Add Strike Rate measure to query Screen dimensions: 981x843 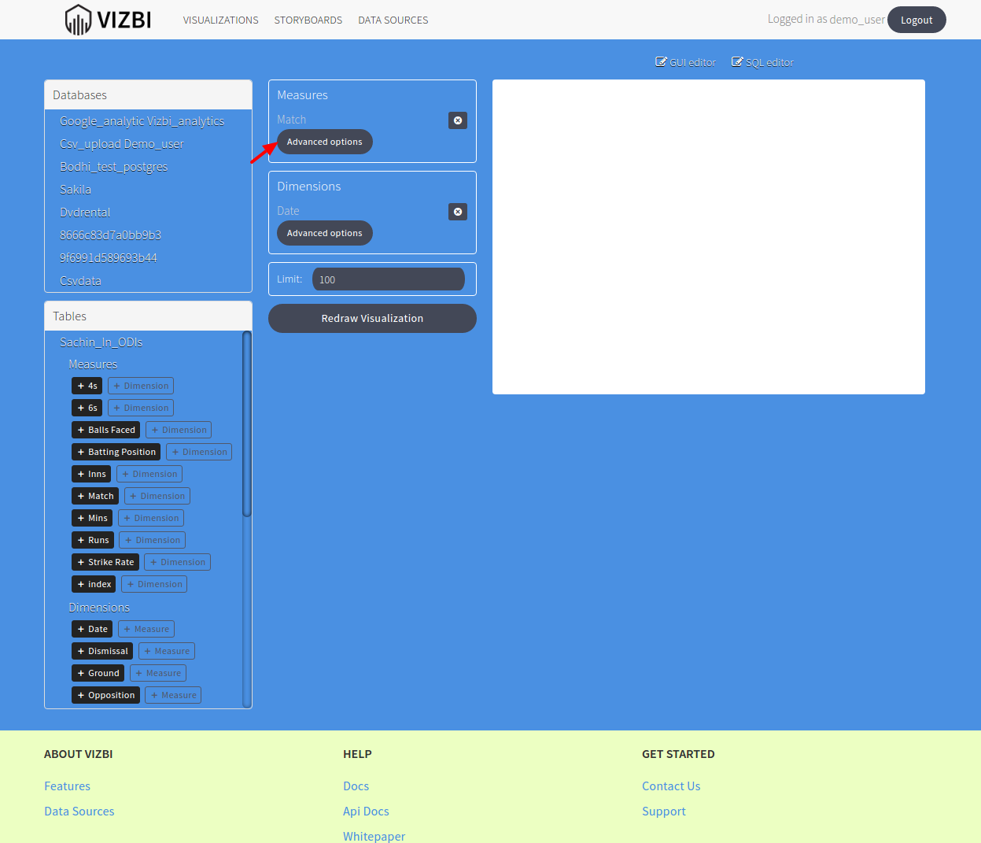(x=105, y=562)
